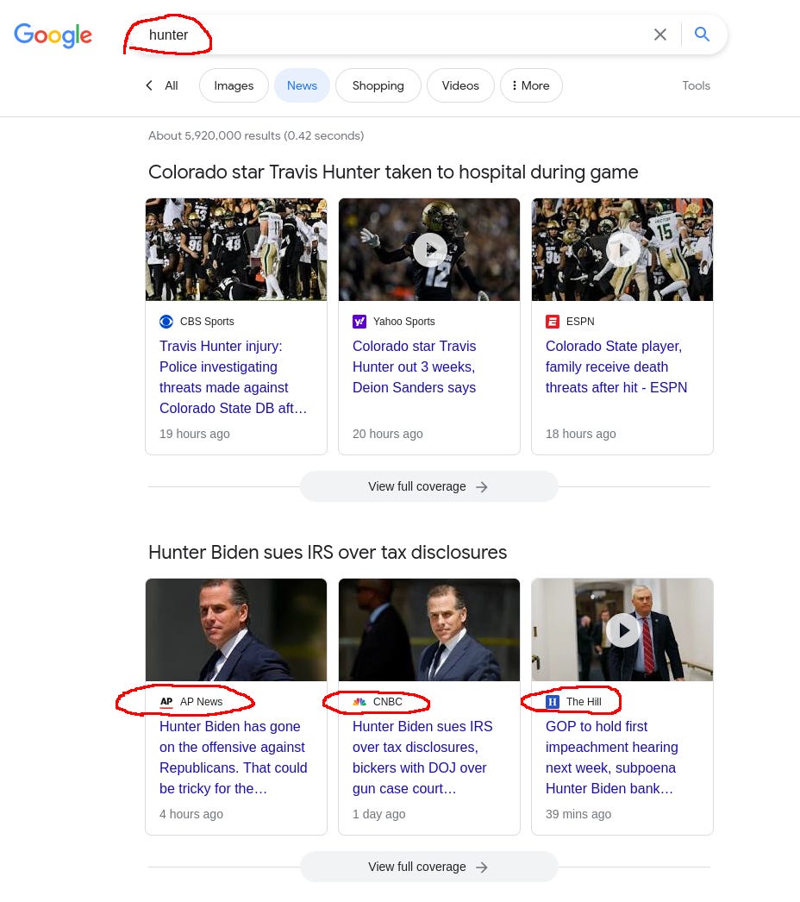Click the '39 mins ago' timestamp

578,814
